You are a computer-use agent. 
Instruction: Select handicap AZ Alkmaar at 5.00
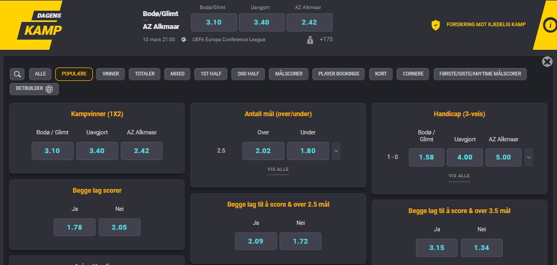pos(503,157)
